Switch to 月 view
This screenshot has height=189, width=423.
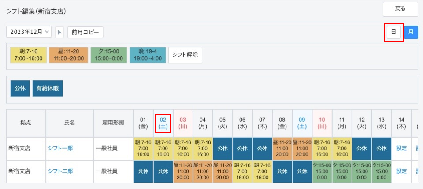pos(411,32)
